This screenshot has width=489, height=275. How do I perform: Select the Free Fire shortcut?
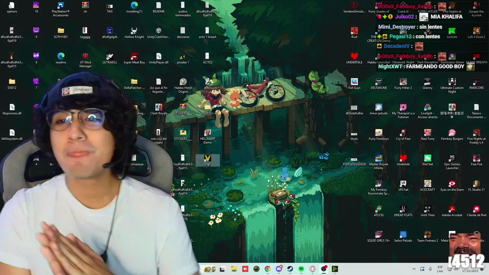point(476,160)
